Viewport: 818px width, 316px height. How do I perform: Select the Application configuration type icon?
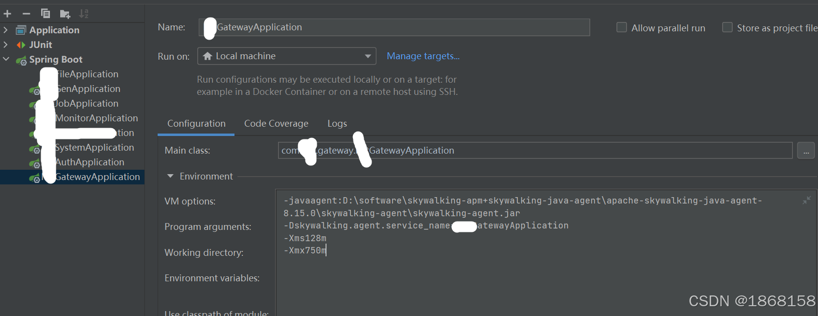pos(21,30)
